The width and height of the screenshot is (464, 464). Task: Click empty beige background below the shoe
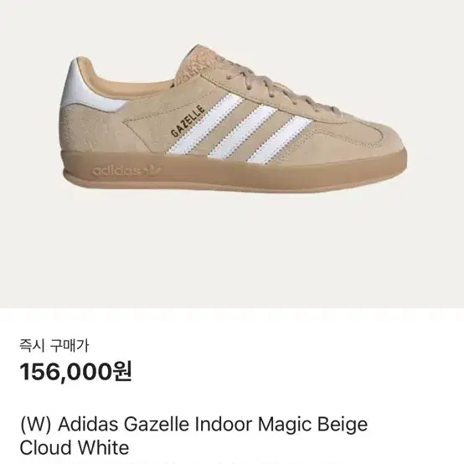click(232, 251)
